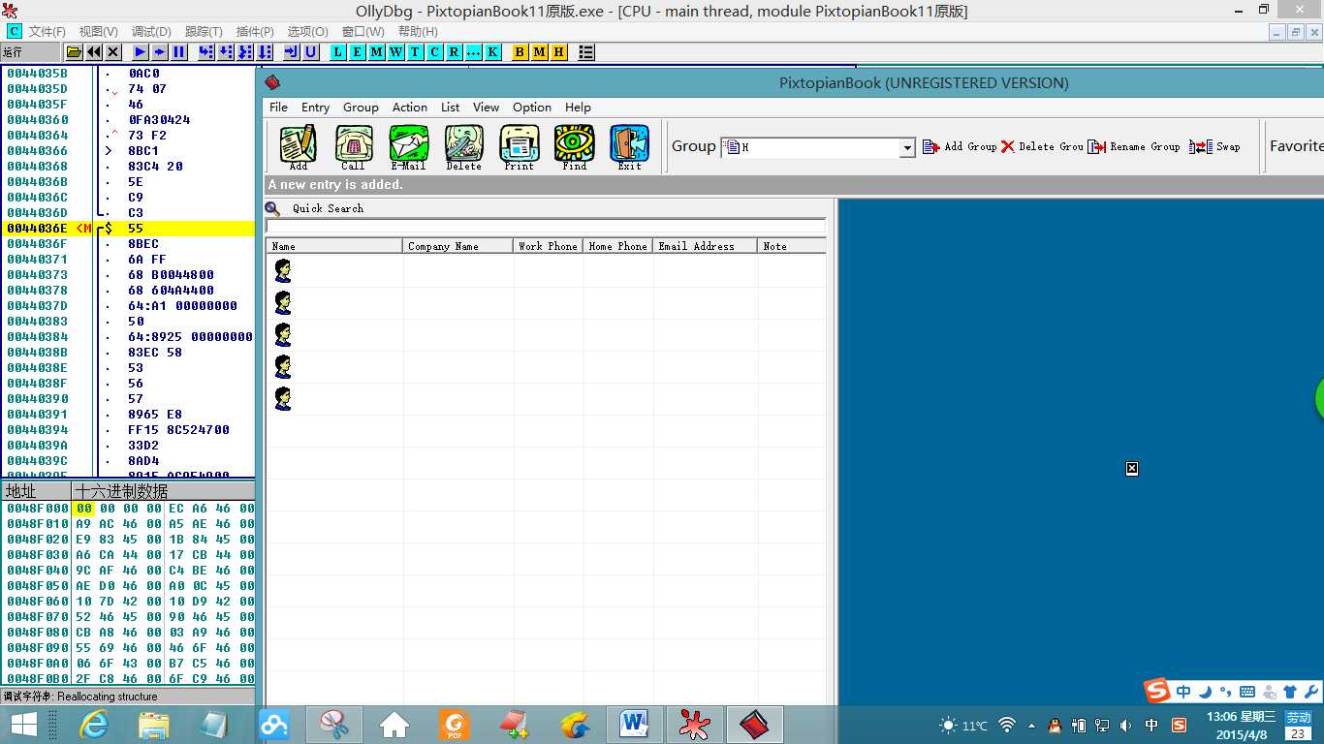Show Log window with cyan L button
This screenshot has height=744, width=1324.
pos(338,52)
